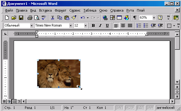Open the Сервис menu
The height and width of the screenshot is (111, 181).
pos(75,10)
